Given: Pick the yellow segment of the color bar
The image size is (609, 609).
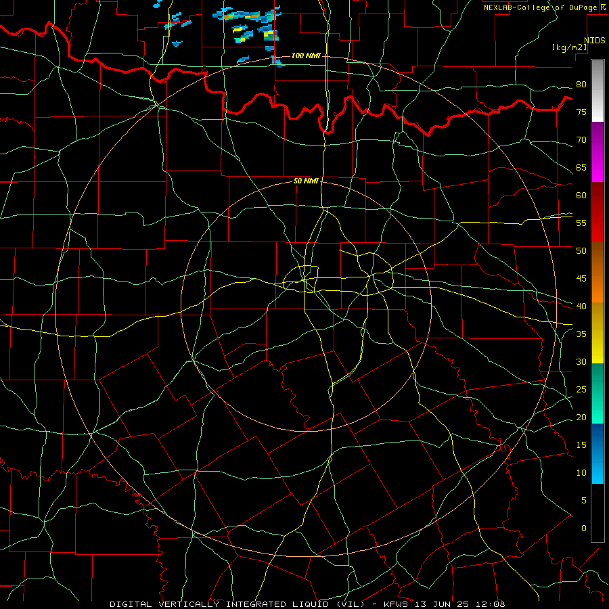Looking at the screenshot, I should (x=597, y=333).
